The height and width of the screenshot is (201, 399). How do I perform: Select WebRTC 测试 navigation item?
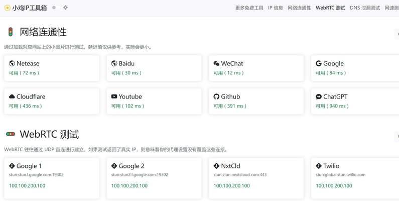(x=330, y=8)
